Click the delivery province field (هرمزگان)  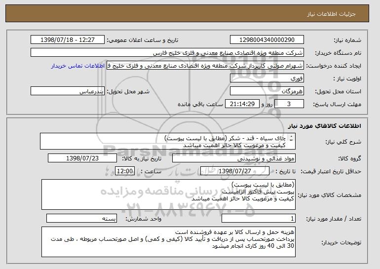tap(267, 91)
